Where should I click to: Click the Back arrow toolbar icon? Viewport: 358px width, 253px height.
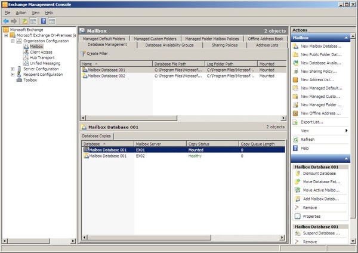click(6, 21)
